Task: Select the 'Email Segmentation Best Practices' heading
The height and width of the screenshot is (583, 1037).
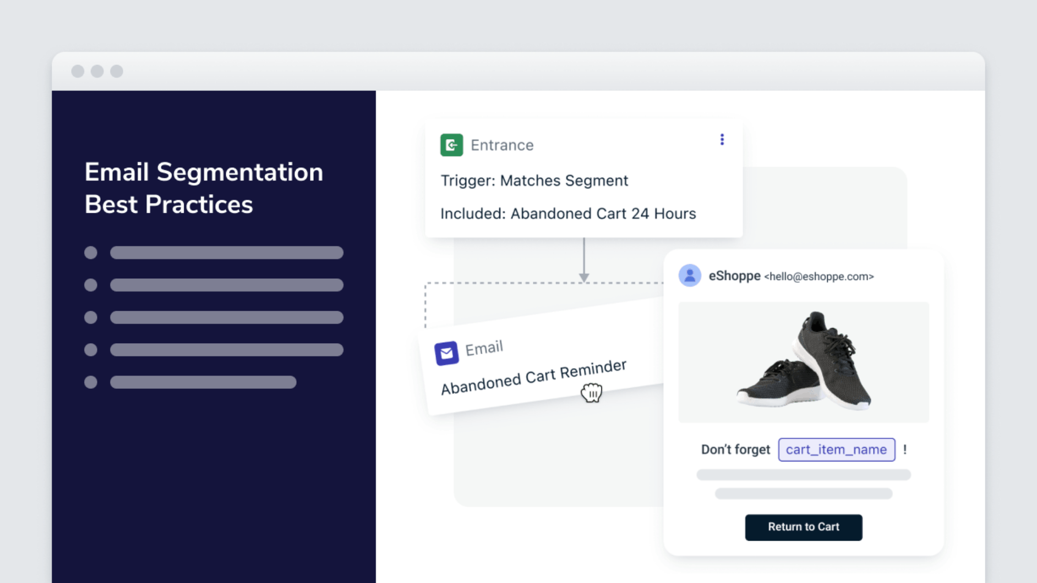Action: pyautogui.click(x=203, y=188)
